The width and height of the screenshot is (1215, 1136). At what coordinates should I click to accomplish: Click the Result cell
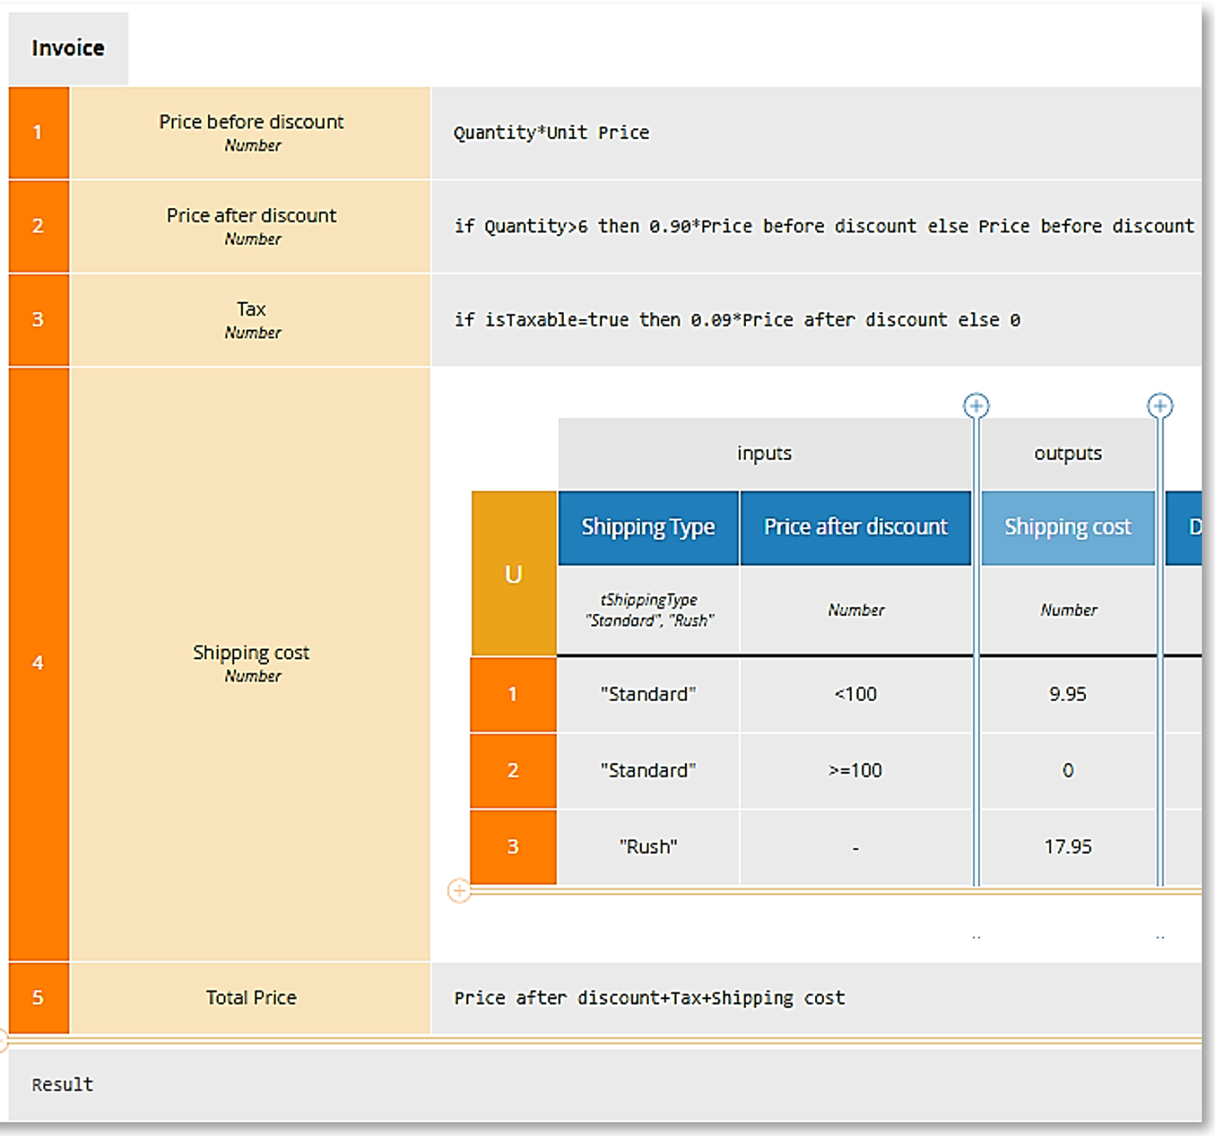click(x=605, y=1085)
